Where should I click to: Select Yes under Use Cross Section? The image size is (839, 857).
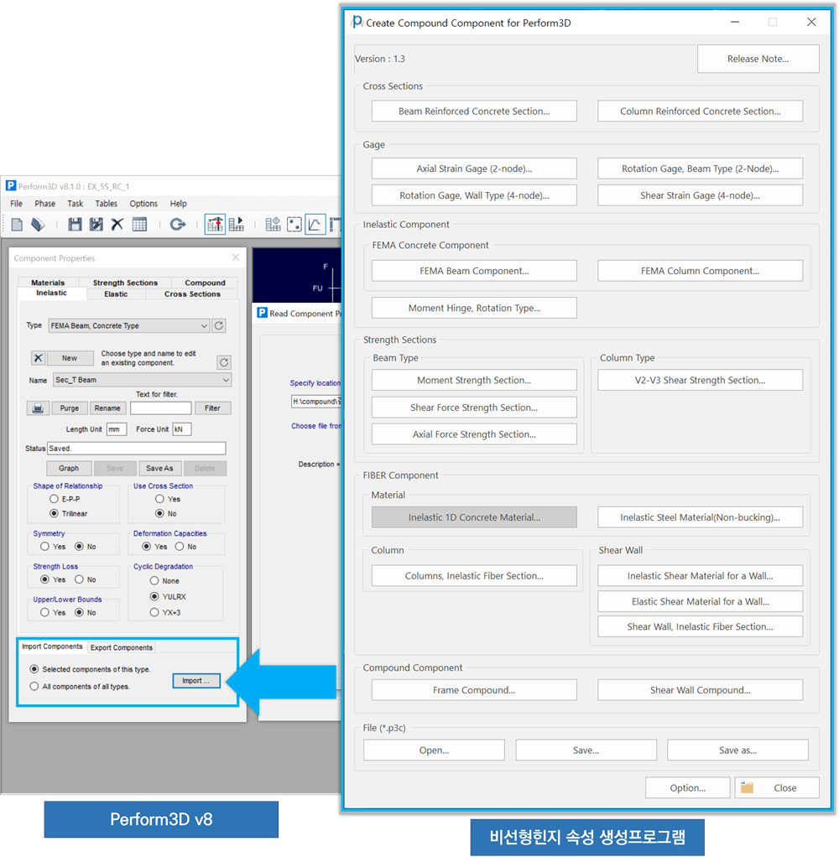pyautogui.click(x=159, y=499)
